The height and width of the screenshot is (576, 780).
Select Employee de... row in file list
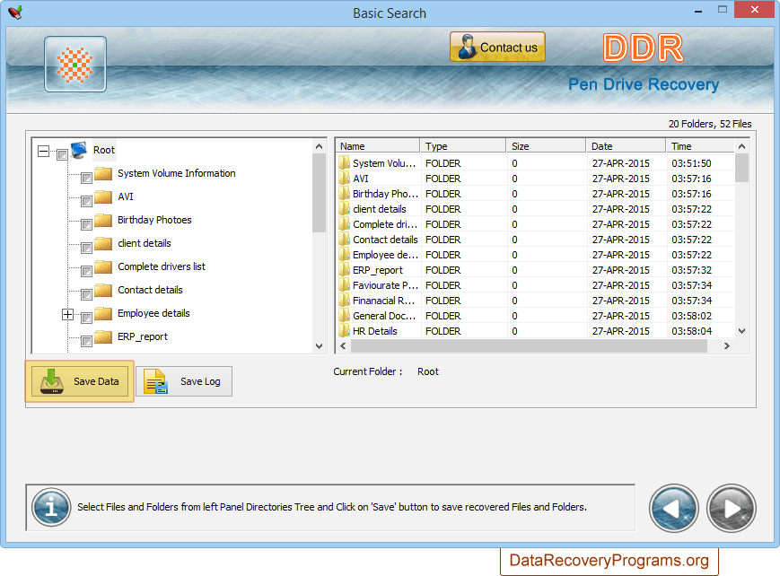(x=535, y=255)
